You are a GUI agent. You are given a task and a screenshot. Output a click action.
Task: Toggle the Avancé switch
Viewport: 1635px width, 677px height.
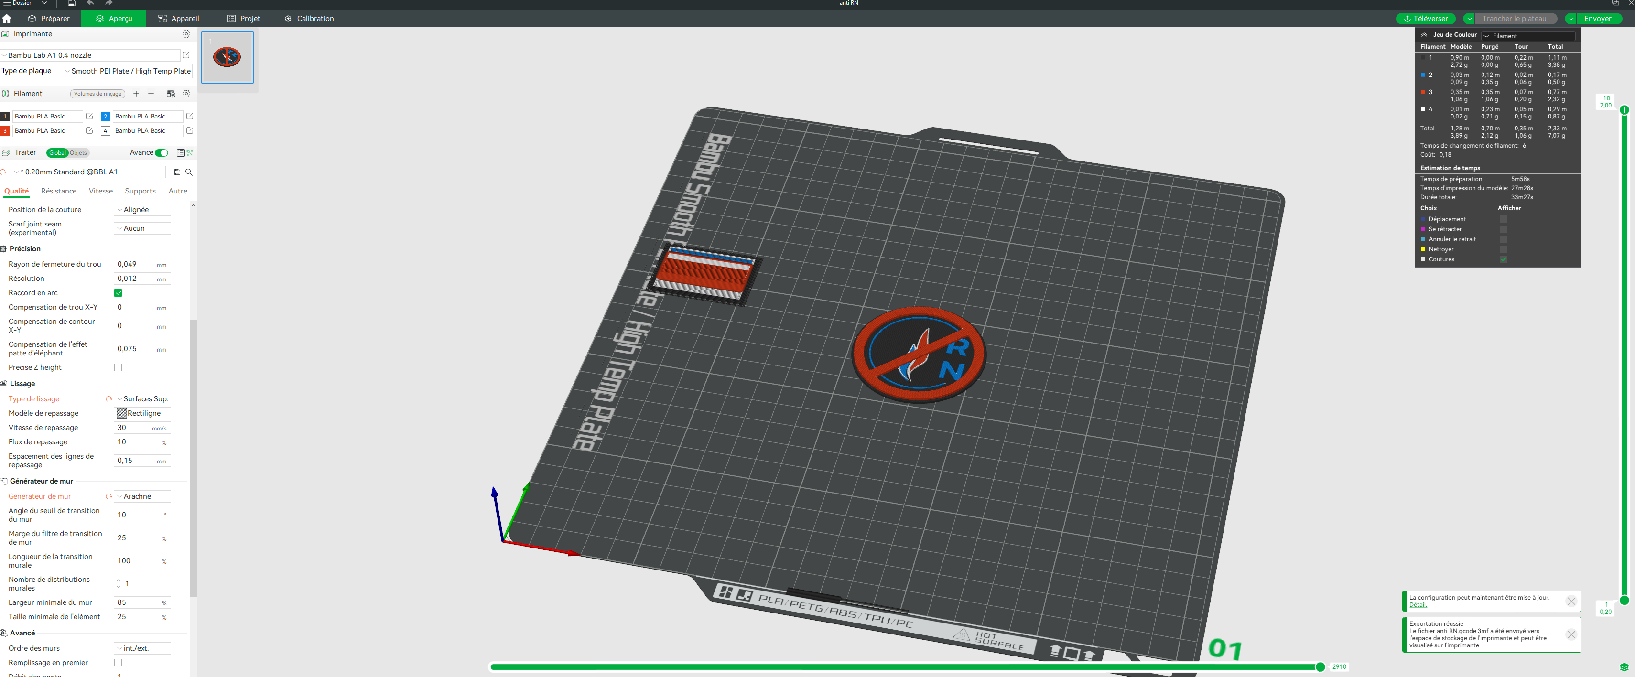[x=162, y=153]
